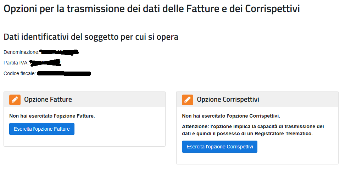Viewport: 351px width, 170px height.
Task: Click the Partita IVA label
Action: (16, 63)
